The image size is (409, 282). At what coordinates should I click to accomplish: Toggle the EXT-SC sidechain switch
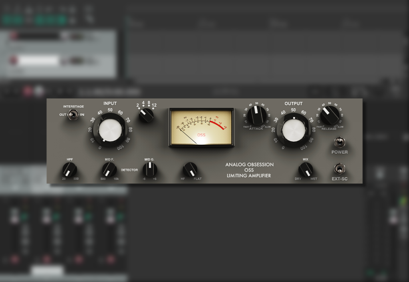click(340, 169)
